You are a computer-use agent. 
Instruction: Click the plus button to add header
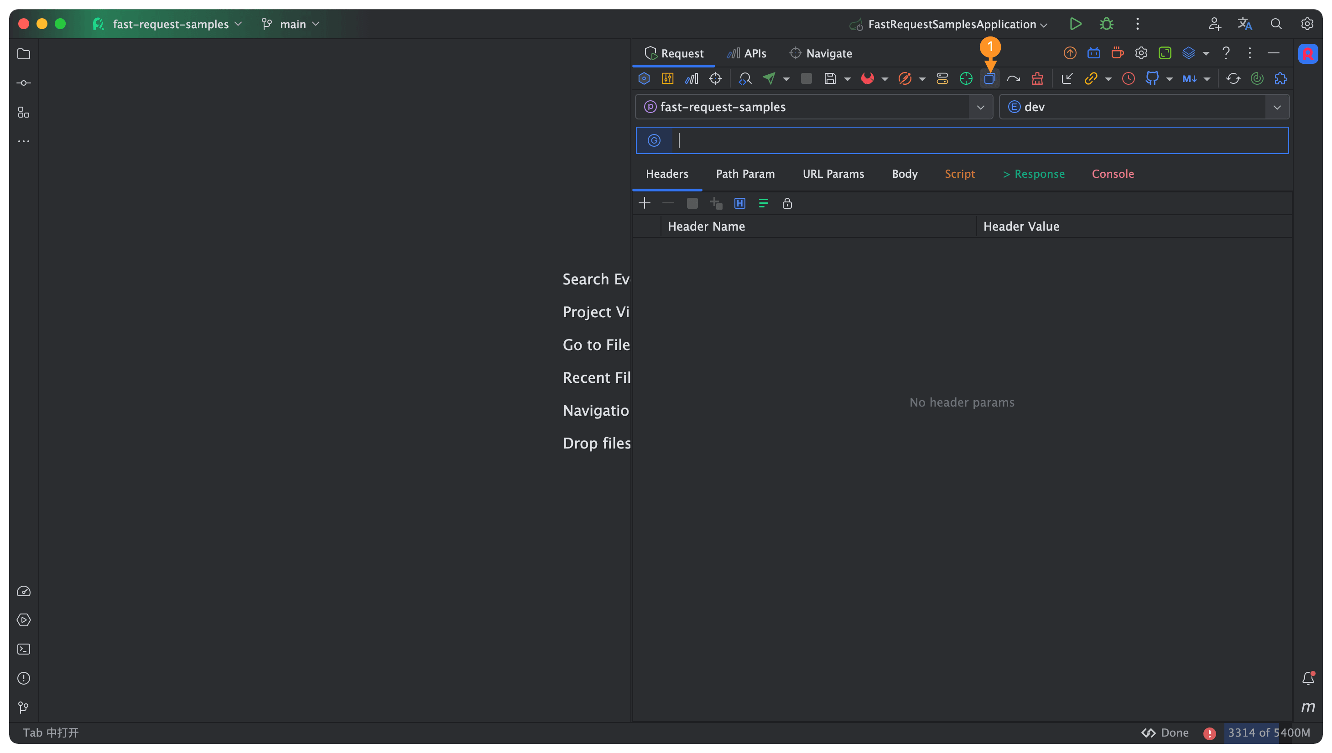[644, 203]
